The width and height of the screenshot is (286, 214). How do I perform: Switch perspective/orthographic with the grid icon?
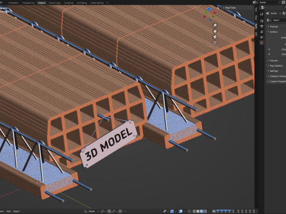click(x=215, y=43)
